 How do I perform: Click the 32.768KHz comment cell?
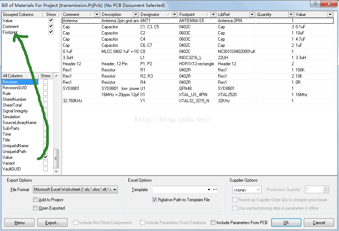pos(81,101)
